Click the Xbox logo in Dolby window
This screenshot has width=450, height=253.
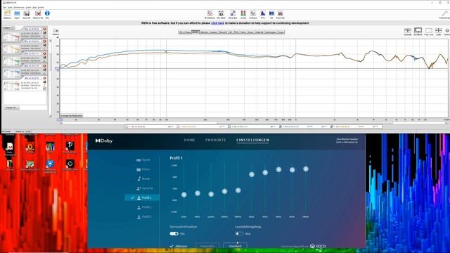[x=318, y=246]
